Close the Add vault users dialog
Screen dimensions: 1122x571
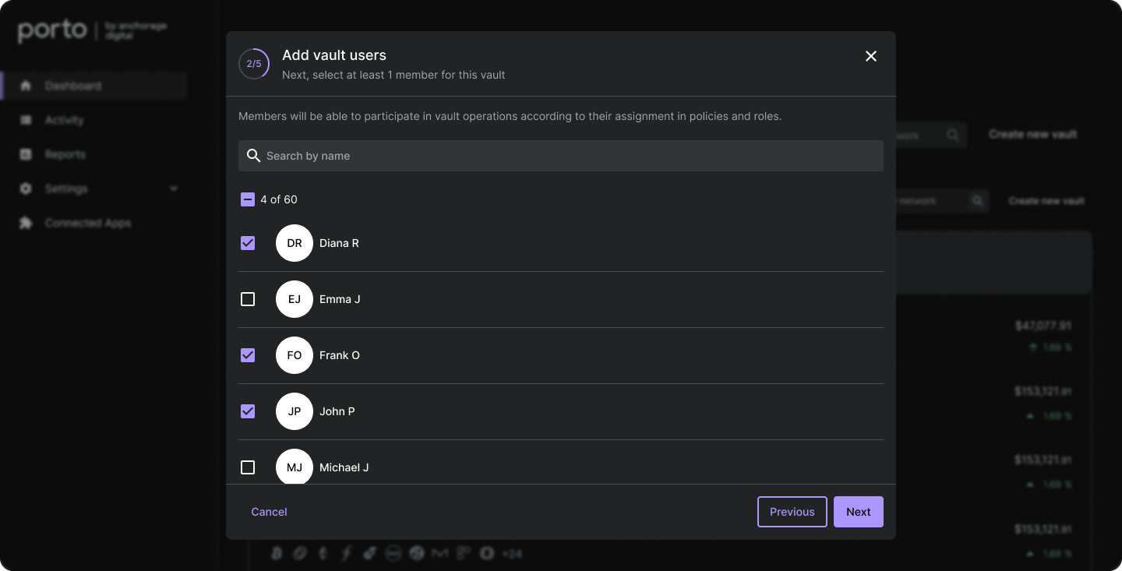click(x=871, y=56)
